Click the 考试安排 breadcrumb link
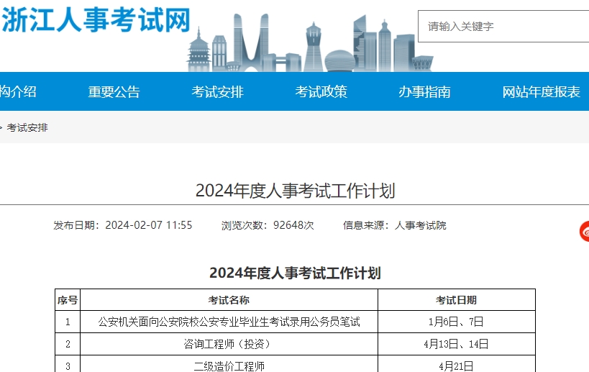589x372 pixels. [27, 128]
